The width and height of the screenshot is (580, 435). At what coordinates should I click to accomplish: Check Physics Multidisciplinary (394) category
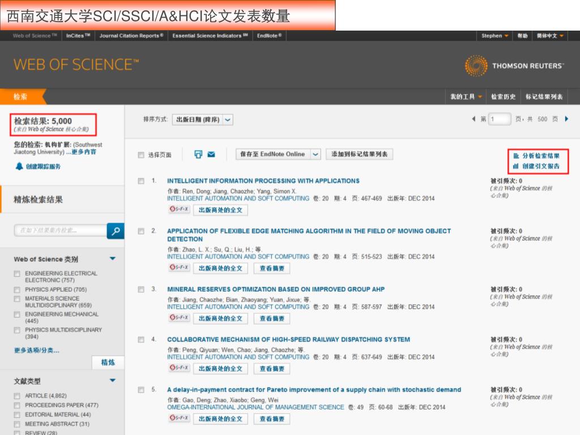pyautogui.click(x=17, y=330)
